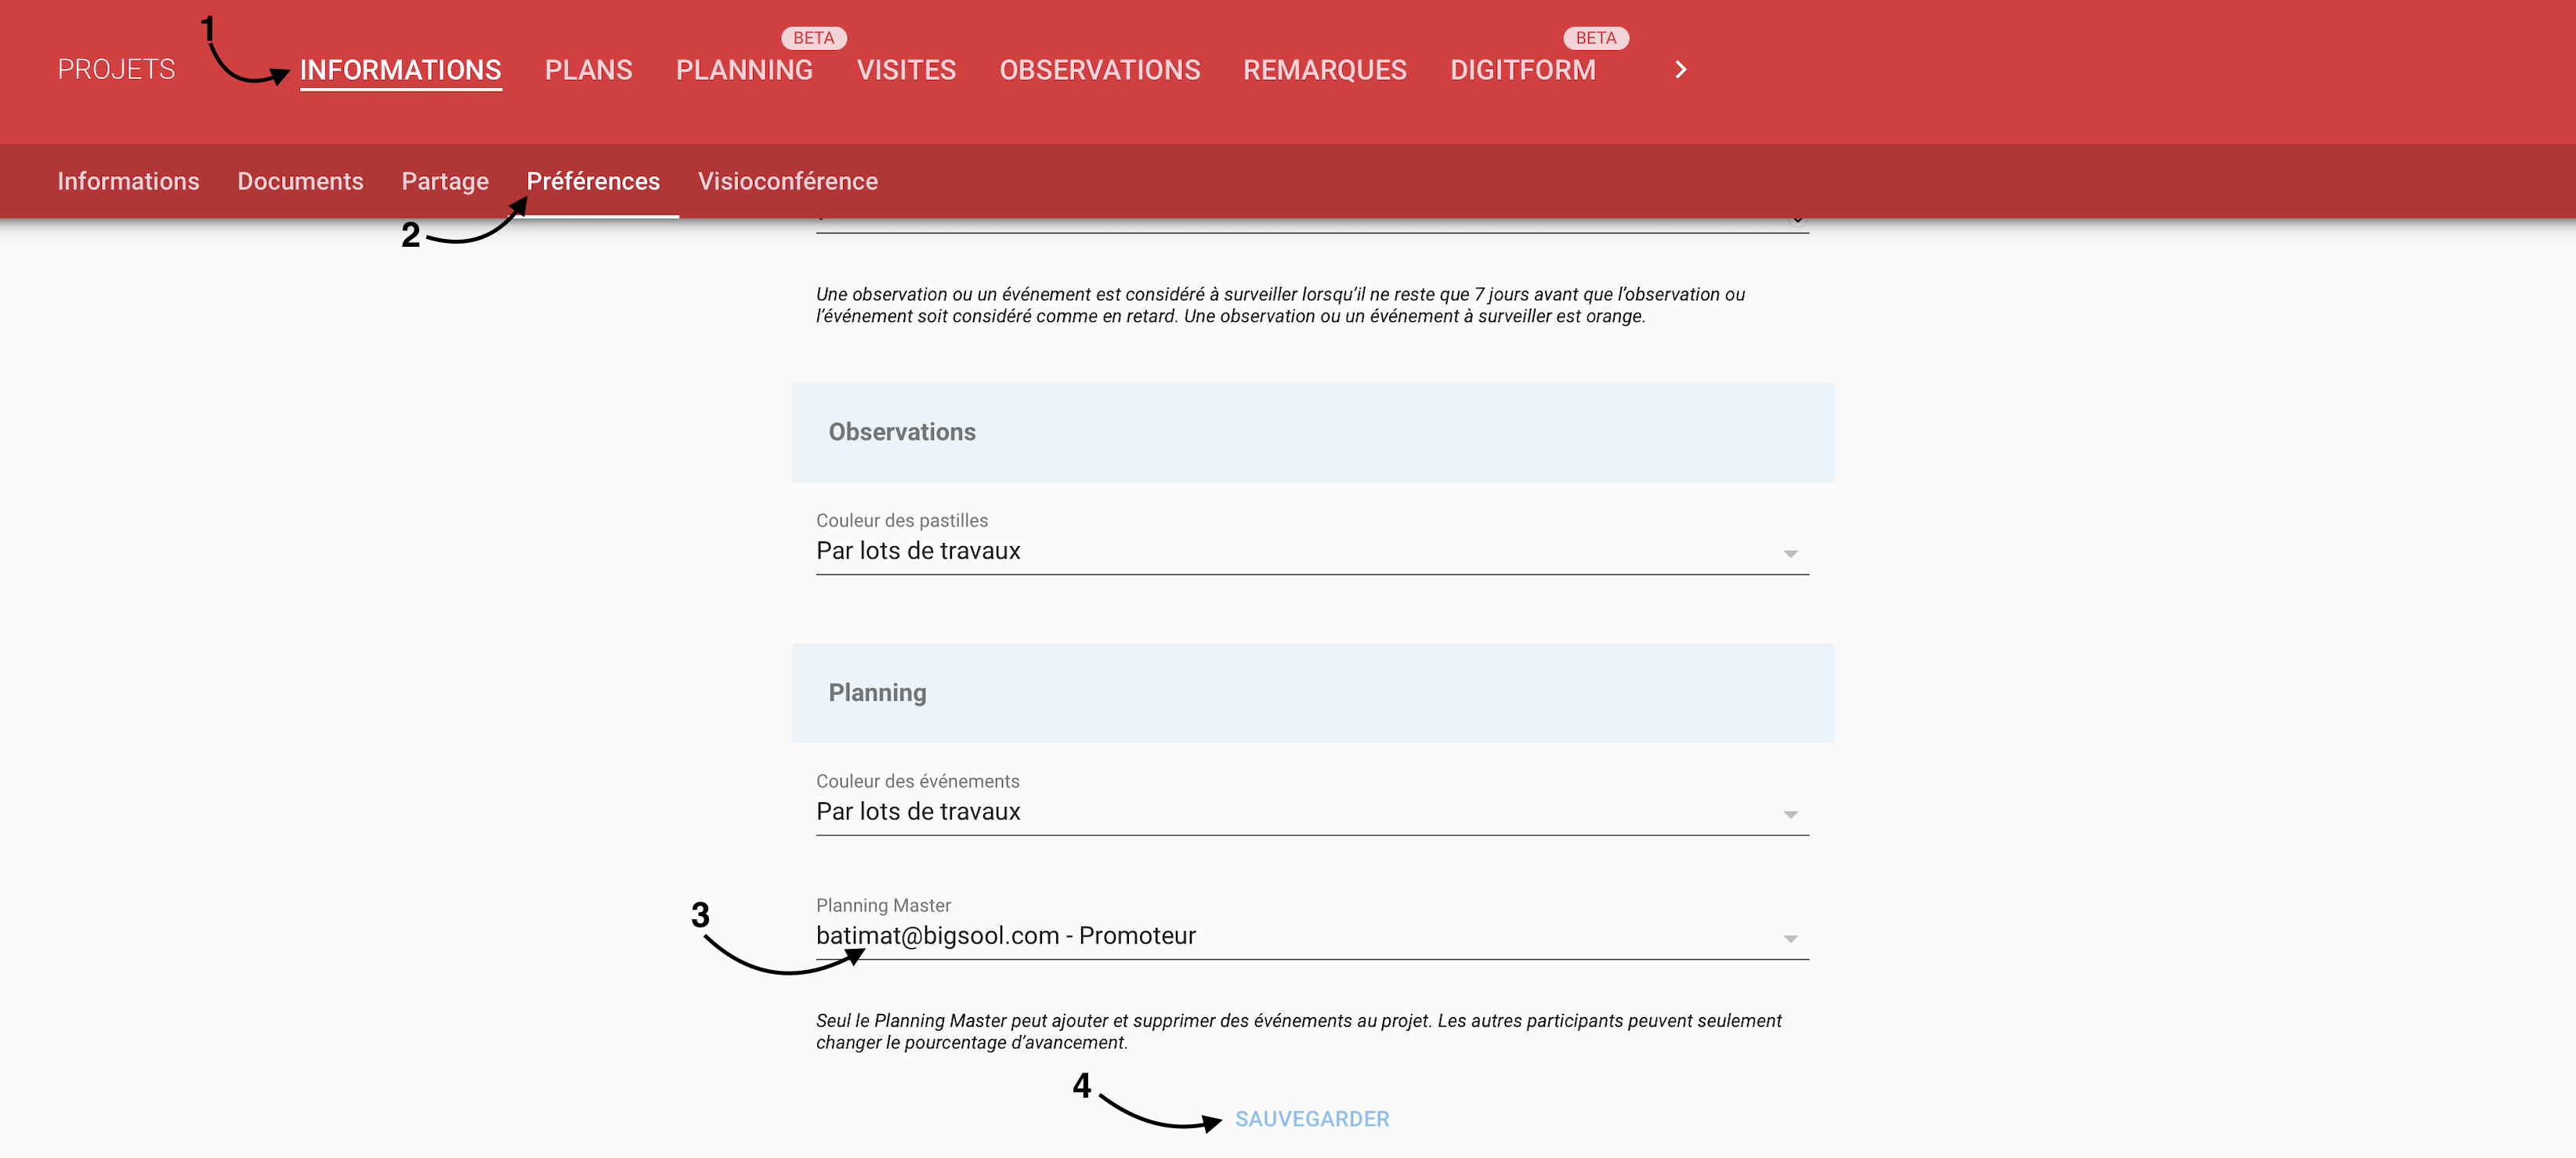Open the Informations sub-tab

[128, 181]
